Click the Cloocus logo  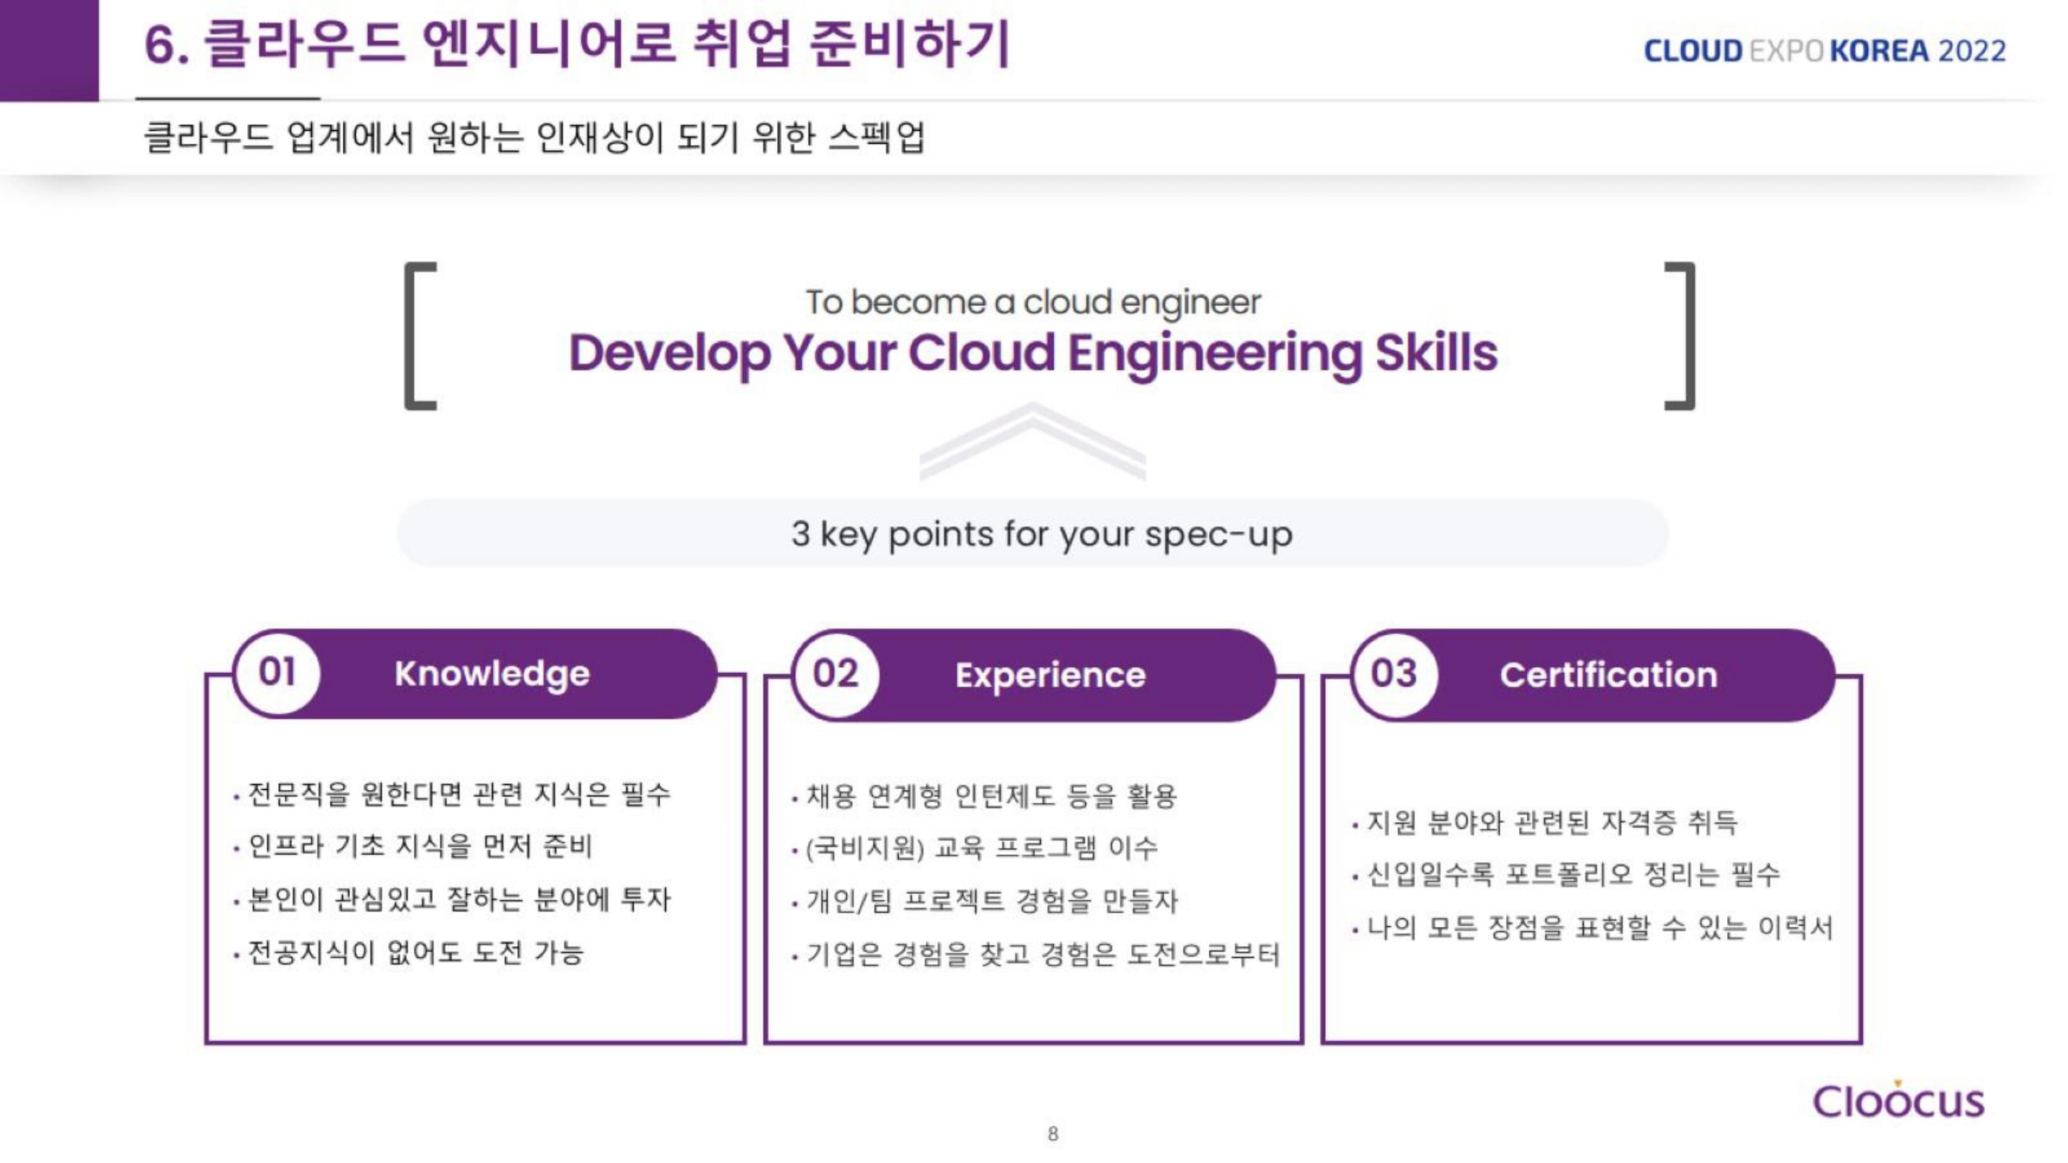tap(1898, 1100)
